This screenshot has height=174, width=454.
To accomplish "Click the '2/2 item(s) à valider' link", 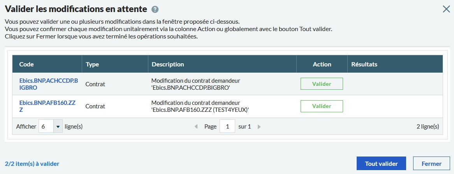I will (32, 164).
